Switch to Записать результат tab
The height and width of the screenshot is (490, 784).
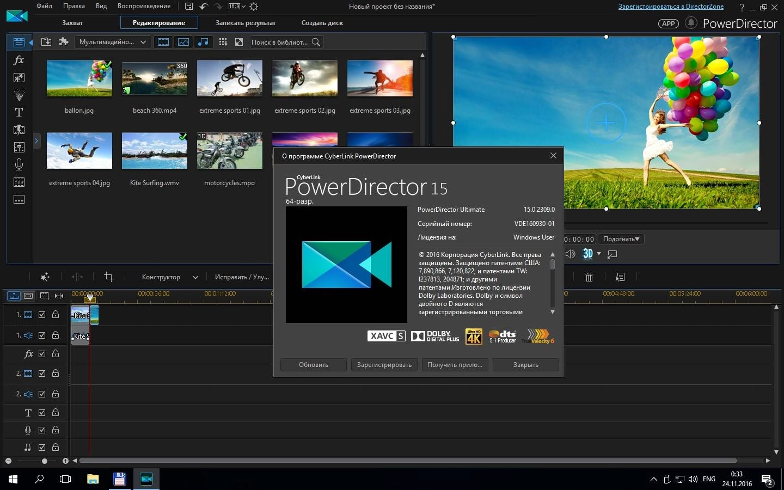coord(246,23)
